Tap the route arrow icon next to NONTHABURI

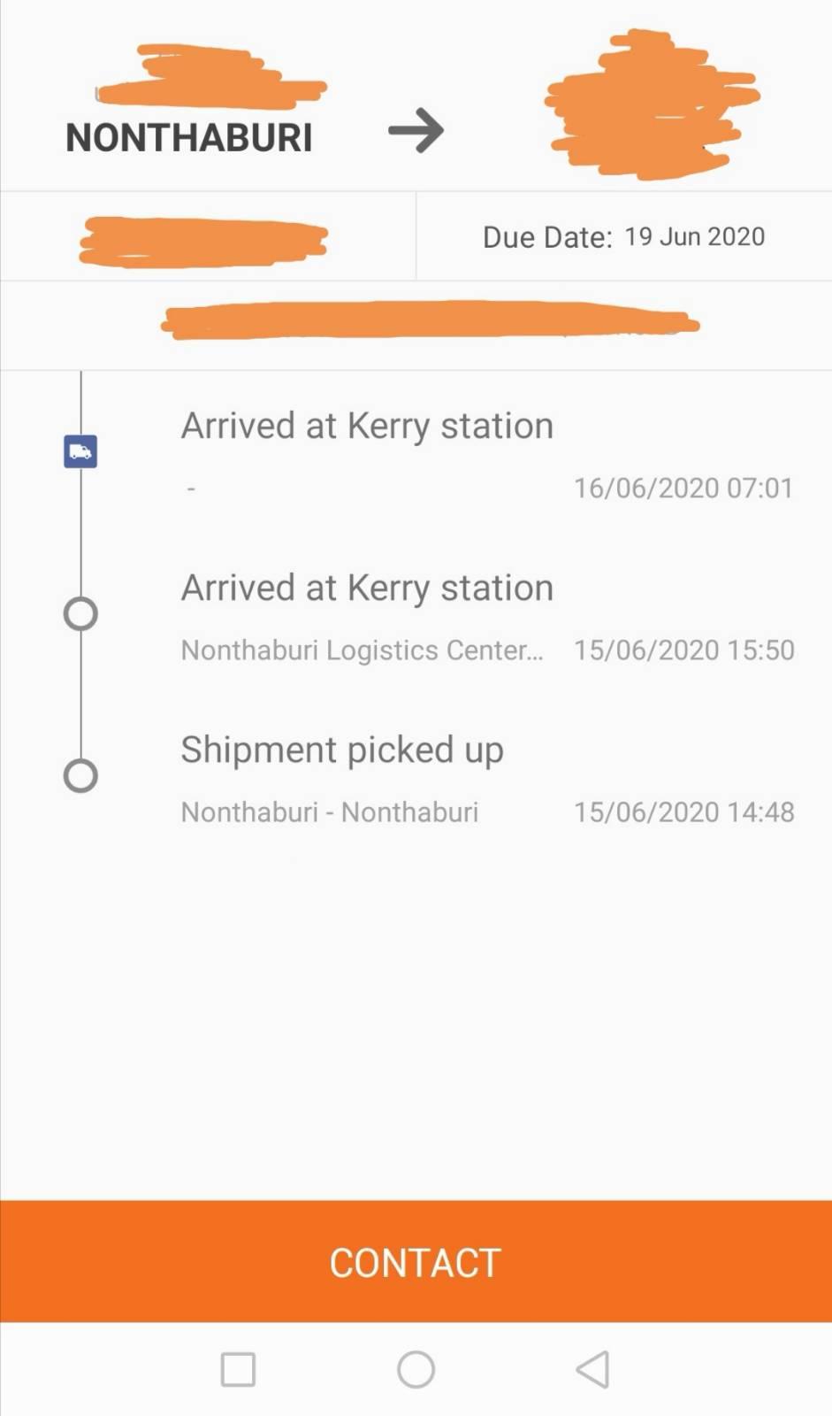[416, 131]
